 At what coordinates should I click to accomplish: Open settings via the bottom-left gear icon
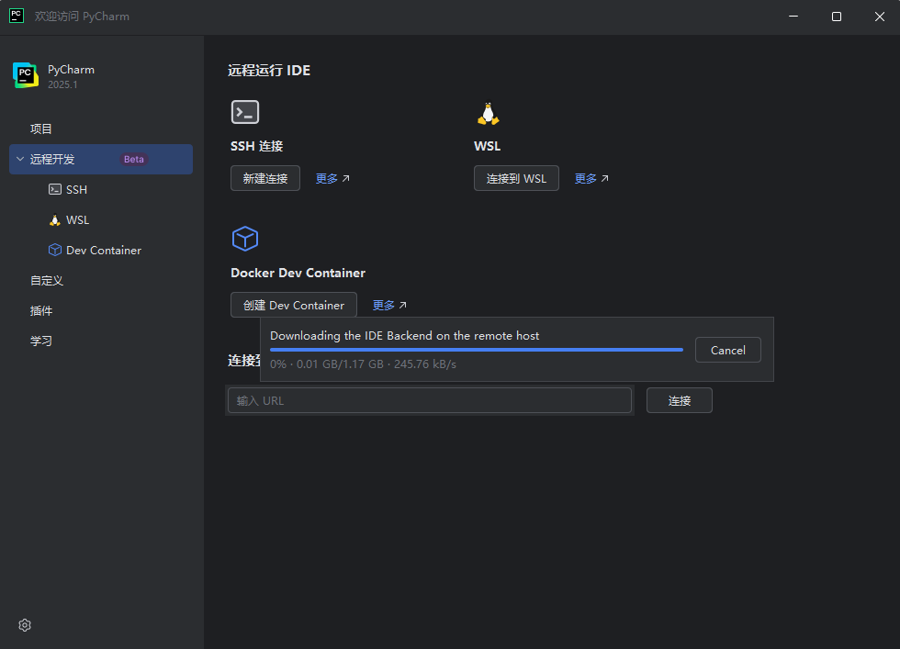25,625
